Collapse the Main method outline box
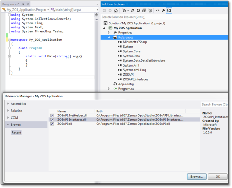This screenshot has width=232, height=188. pos(9,56)
